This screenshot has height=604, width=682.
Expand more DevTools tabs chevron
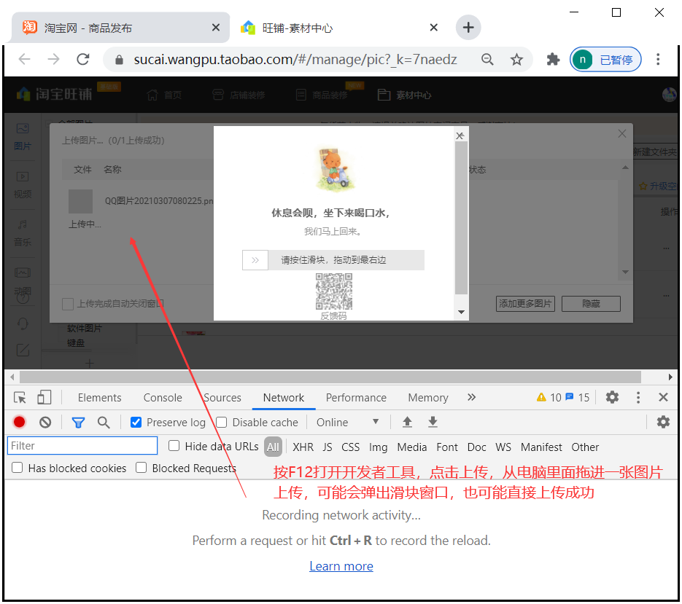[471, 398]
